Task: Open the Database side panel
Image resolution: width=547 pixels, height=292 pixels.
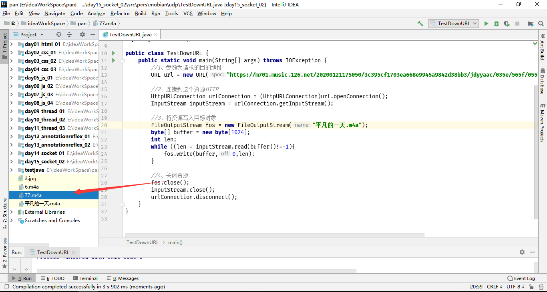Action: coord(542,82)
